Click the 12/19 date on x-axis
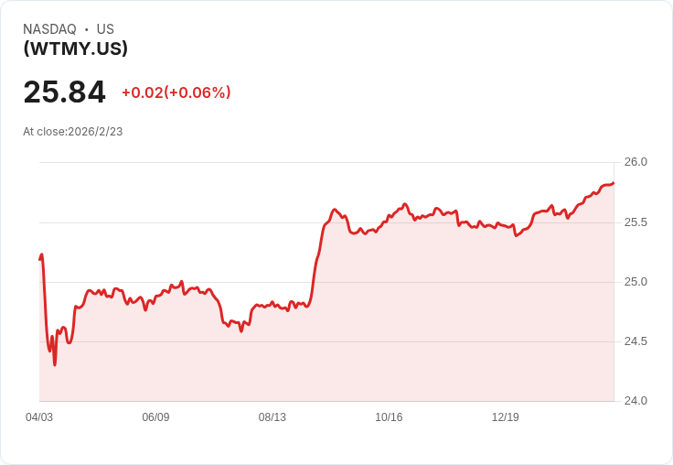The height and width of the screenshot is (465, 673). click(x=505, y=417)
